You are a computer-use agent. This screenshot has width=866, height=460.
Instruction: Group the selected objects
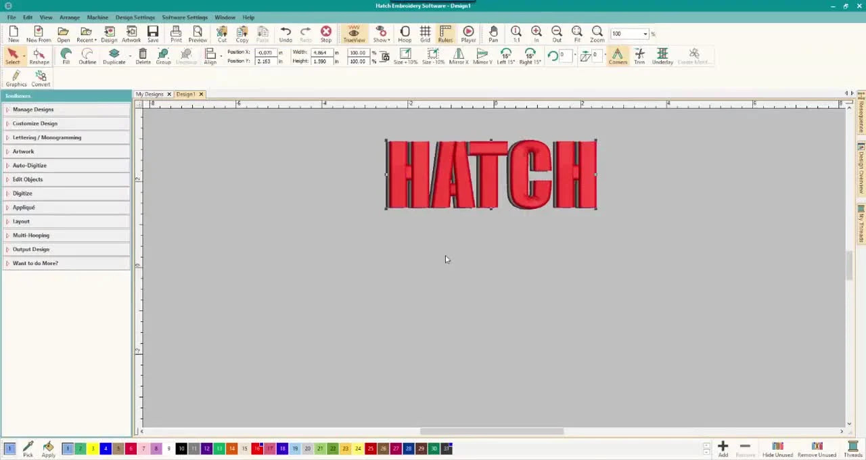click(x=163, y=56)
